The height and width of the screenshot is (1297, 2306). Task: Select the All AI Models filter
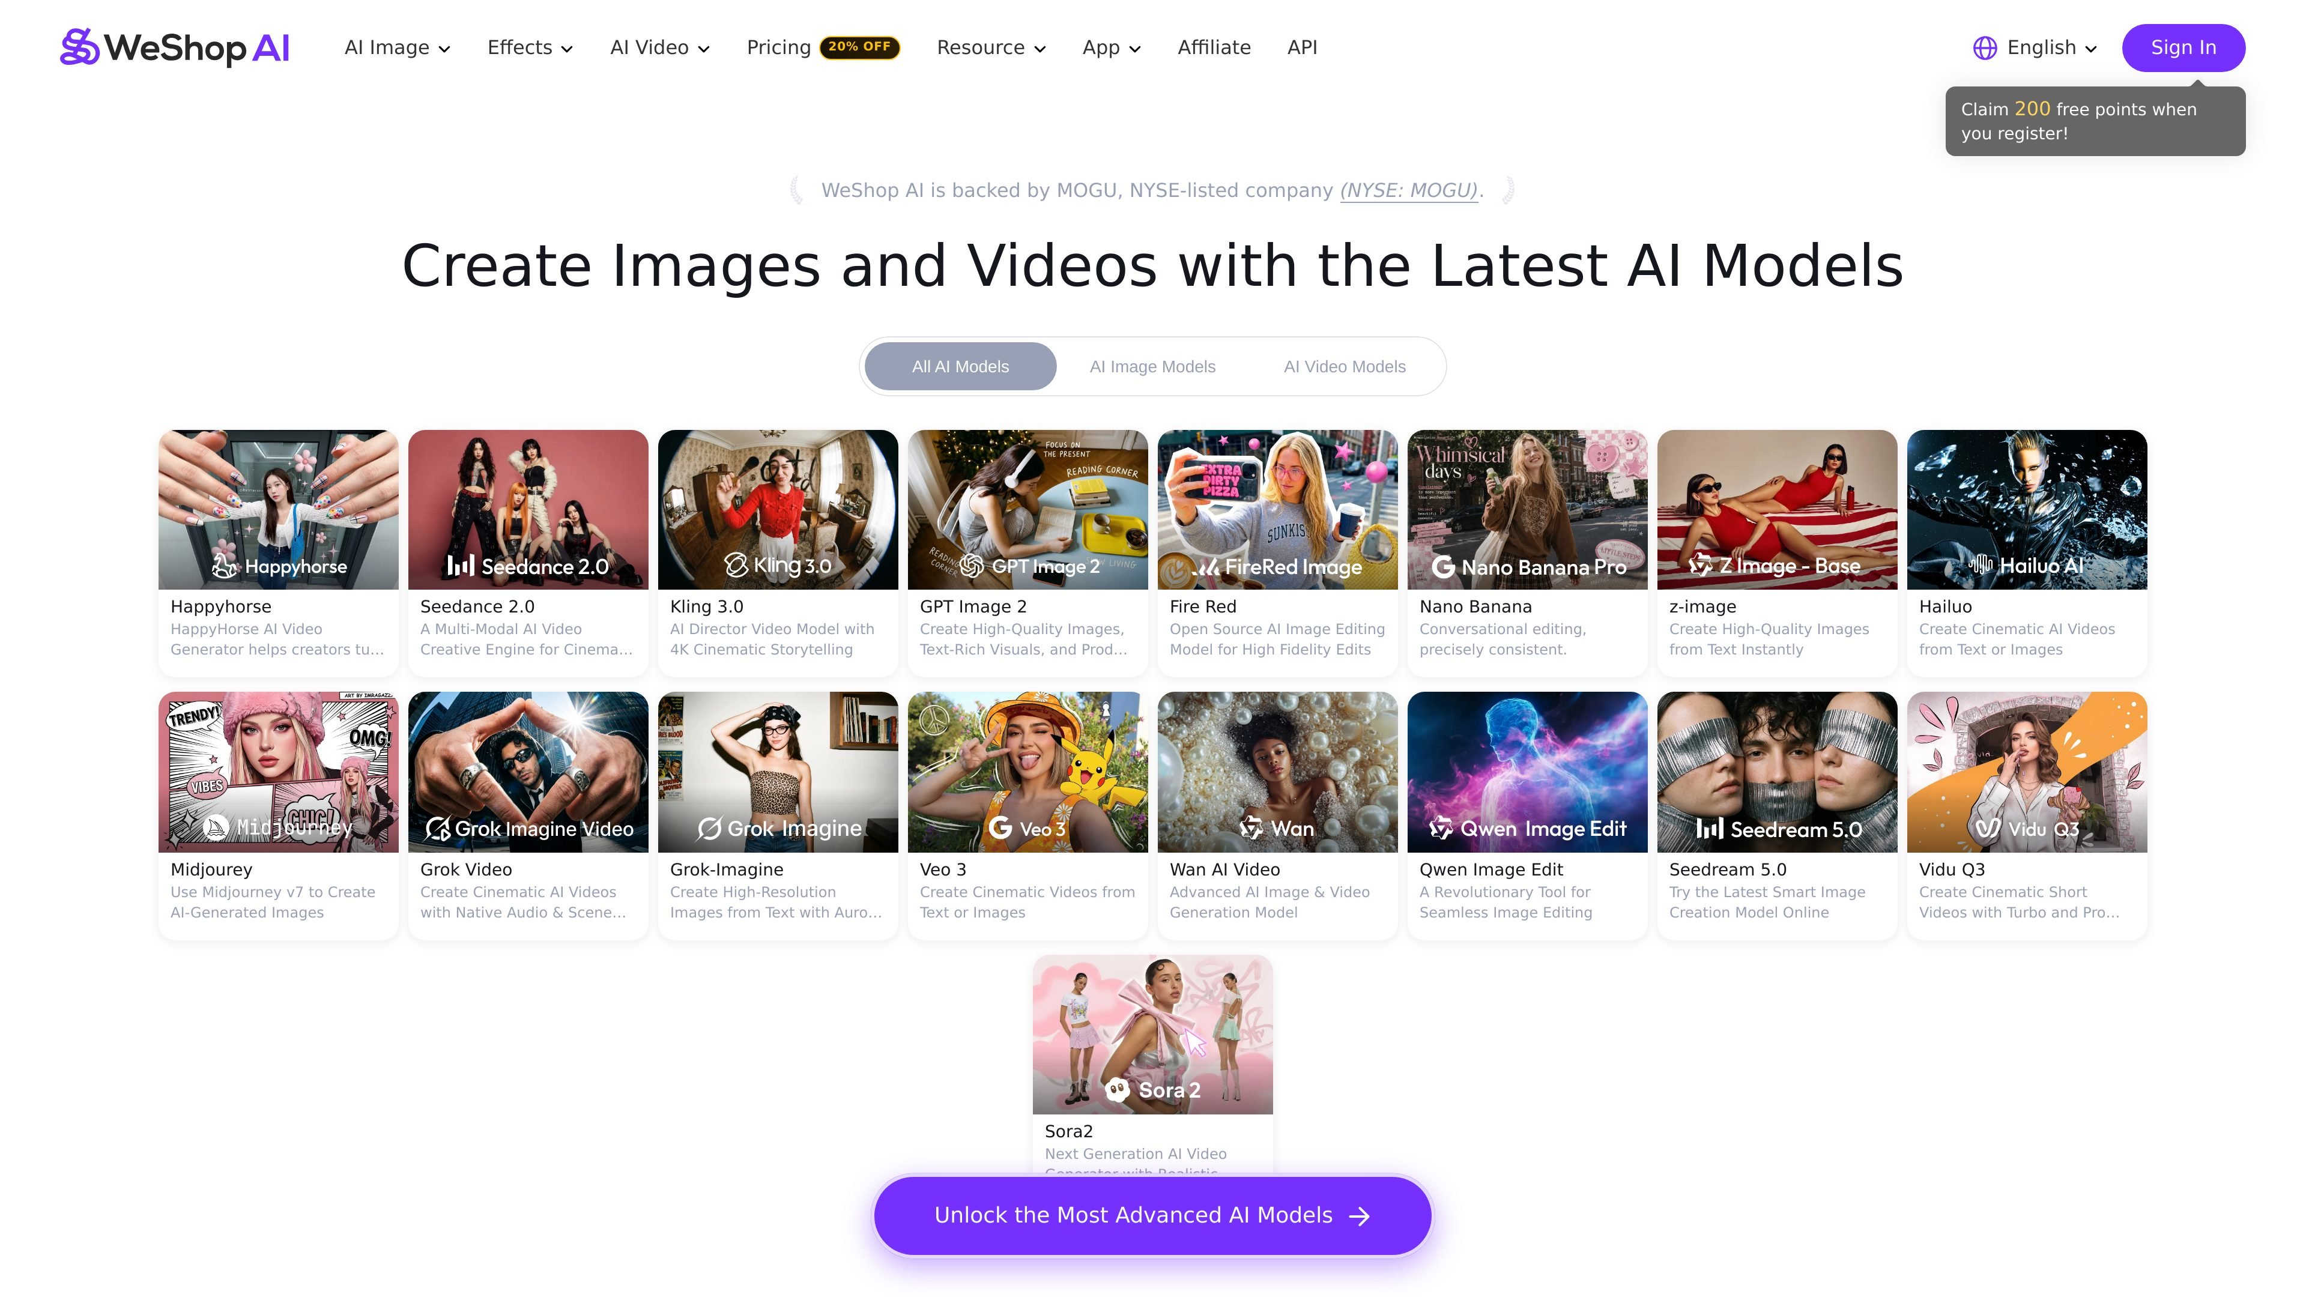pos(961,366)
